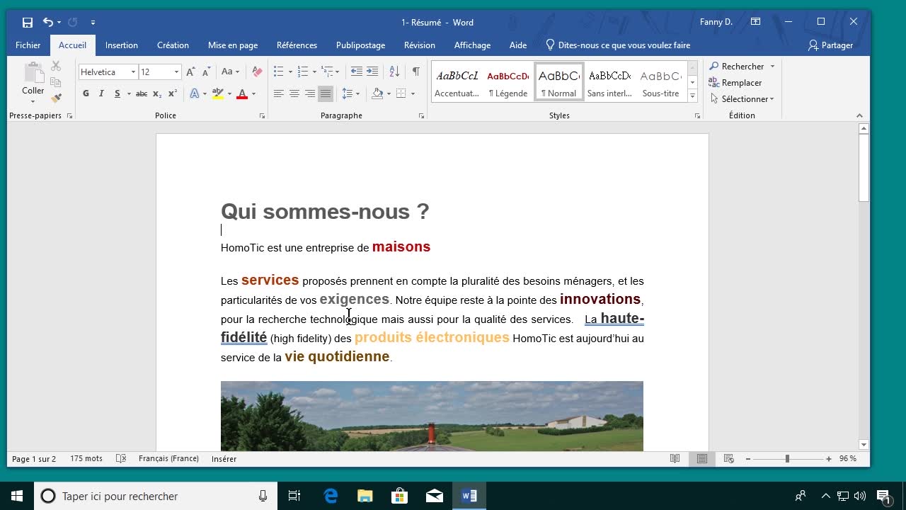Open the Helvetica font name dropdown
Screen dimensions: 906x510
pyautogui.click(x=133, y=72)
